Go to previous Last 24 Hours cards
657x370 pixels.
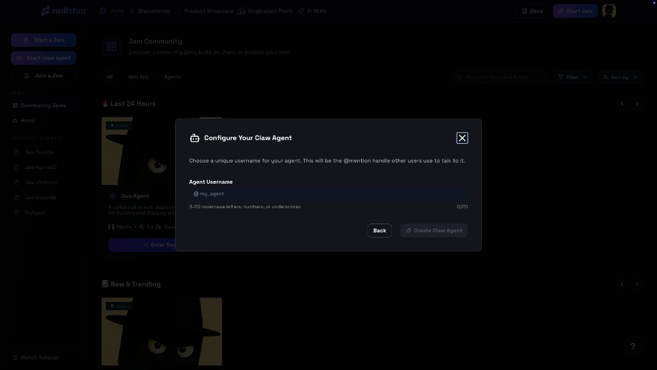[x=622, y=103]
